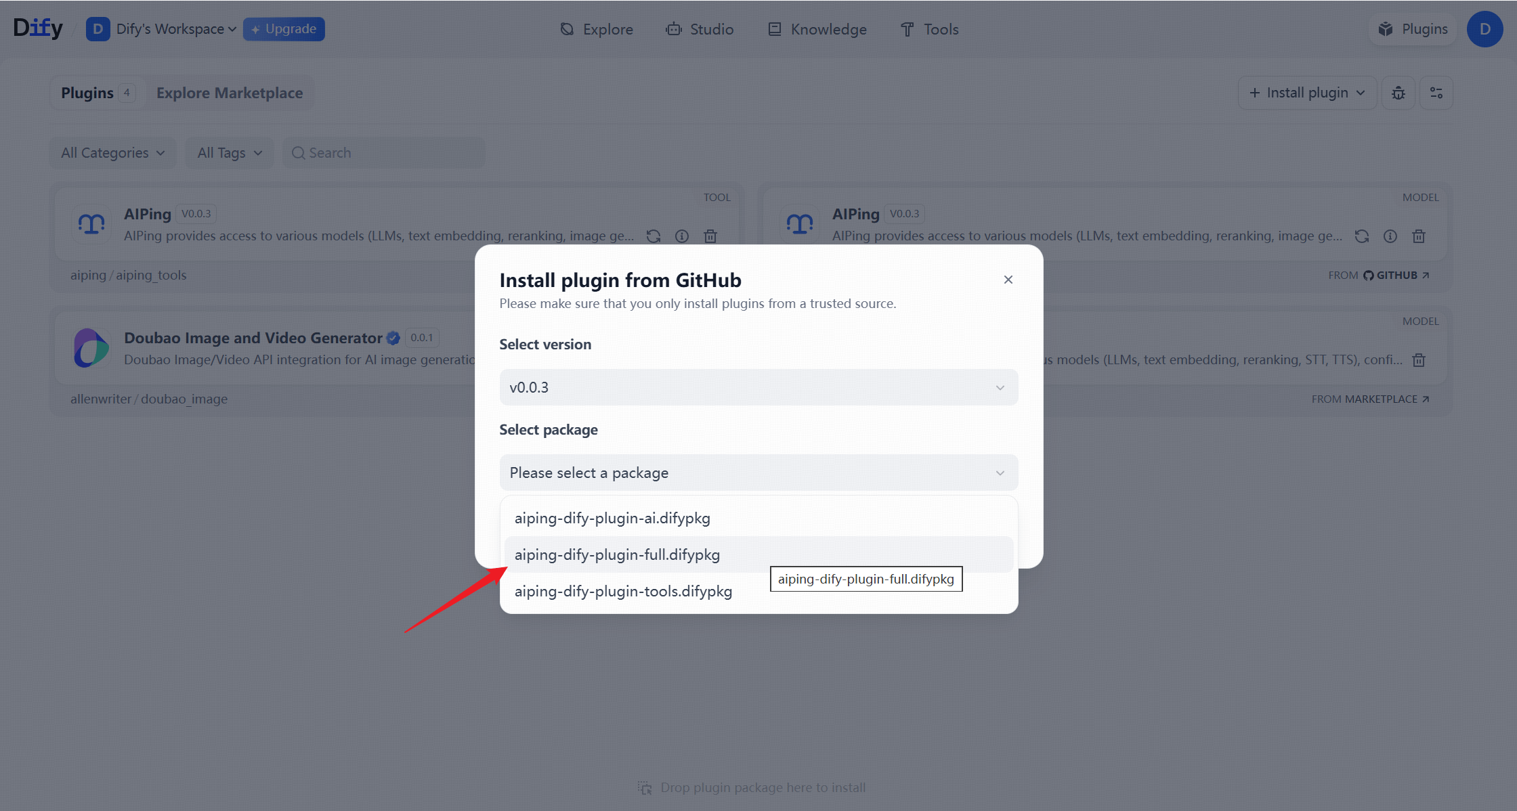The width and height of the screenshot is (1517, 811).
Task: Choose aiping-dify-plugin-tools.difypkg package
Action: [623, 591]
